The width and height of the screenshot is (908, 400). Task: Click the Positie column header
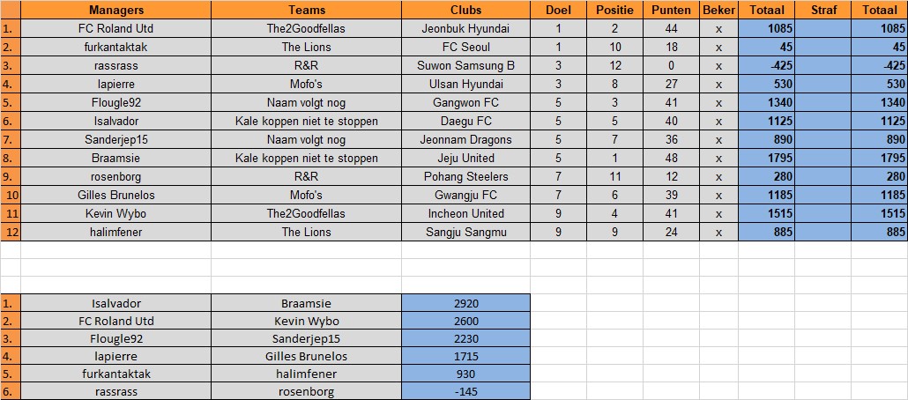pyautogui.click(x=614, y=10)
